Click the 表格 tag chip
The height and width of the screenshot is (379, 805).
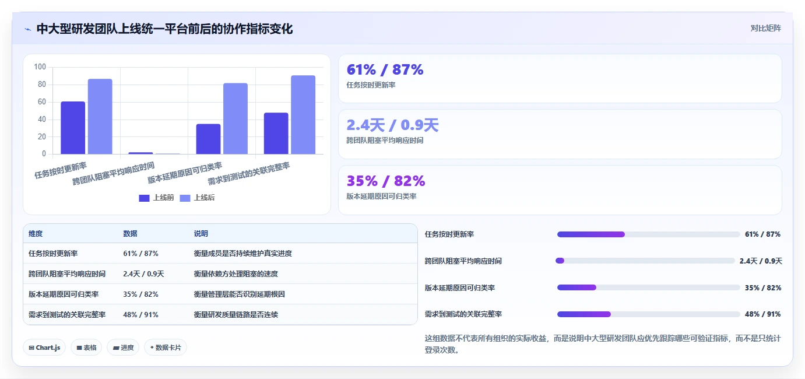click(86, 348)
